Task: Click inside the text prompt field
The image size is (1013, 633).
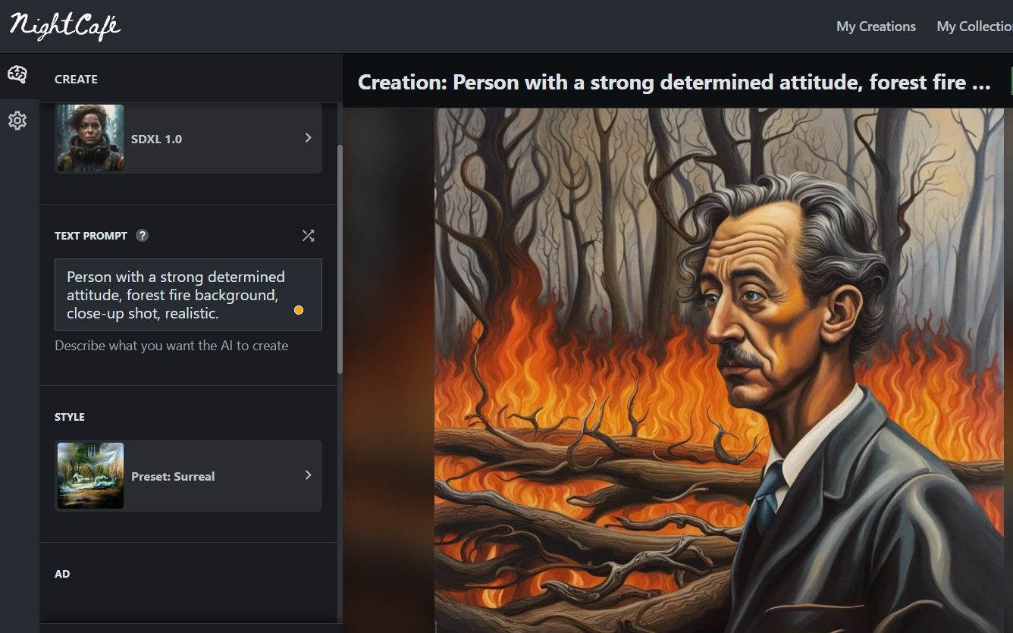Action: pos(188,295)
